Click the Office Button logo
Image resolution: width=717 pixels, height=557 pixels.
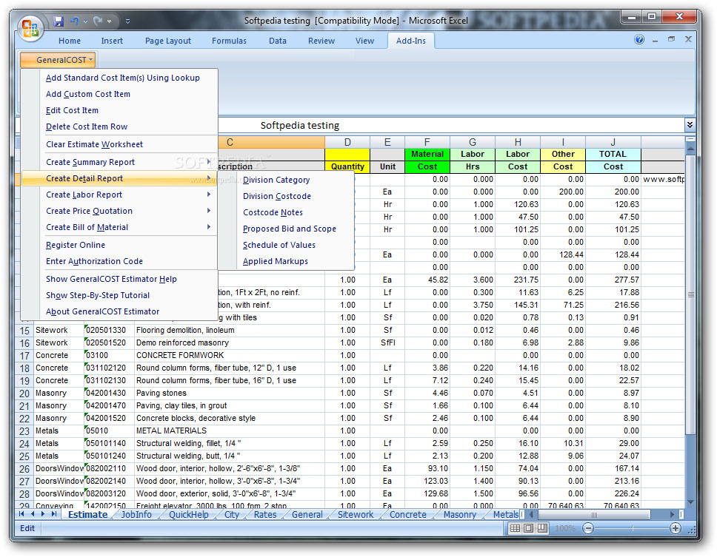click(x=30, y=28)
